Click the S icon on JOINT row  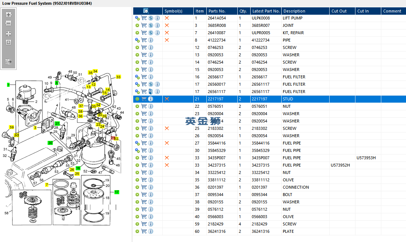click(x=151, y=25)
